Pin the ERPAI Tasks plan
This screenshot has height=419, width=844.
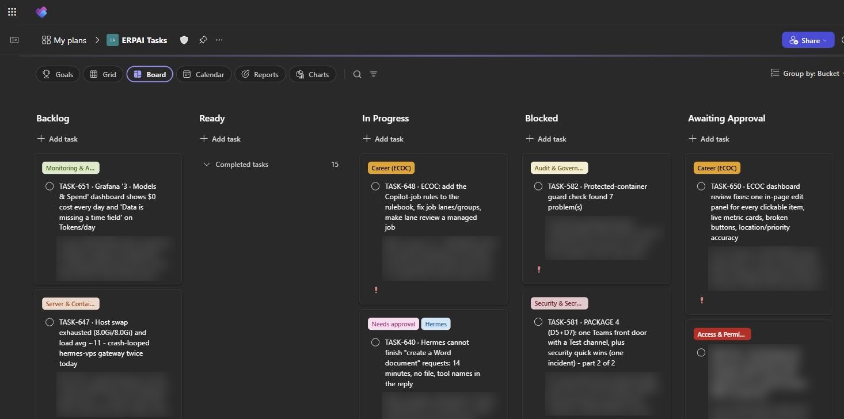(203, 40)
